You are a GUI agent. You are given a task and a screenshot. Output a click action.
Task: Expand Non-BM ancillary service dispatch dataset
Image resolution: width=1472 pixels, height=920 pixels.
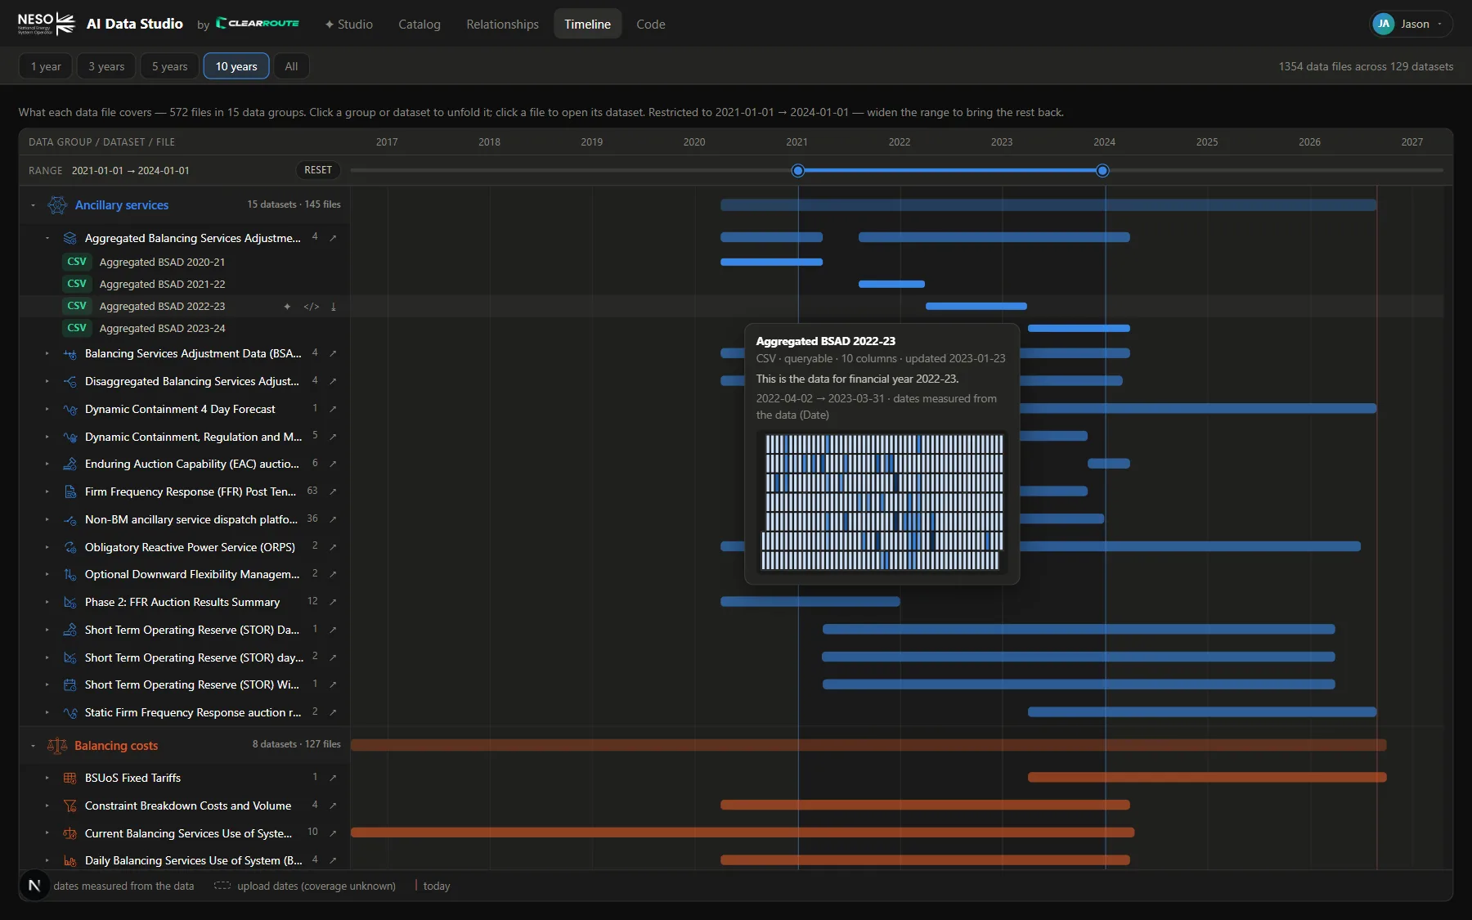point(47,519)
